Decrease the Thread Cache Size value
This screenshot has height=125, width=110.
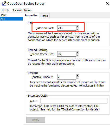[x=78, y=55]
